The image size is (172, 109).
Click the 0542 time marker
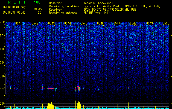point(35,23)
